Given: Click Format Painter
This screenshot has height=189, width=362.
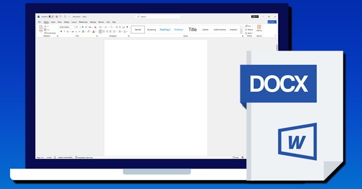Looking at the screenshot, I should [50, 33].
